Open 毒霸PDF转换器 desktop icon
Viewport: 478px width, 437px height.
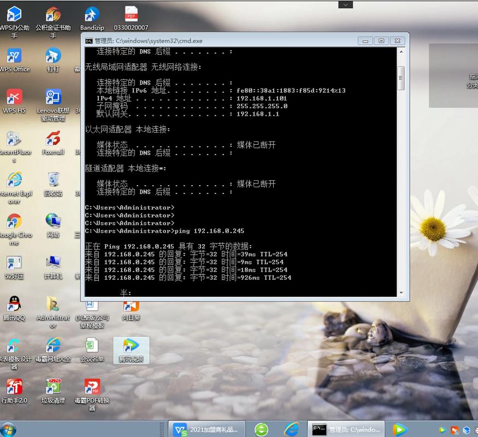point(92,388)
